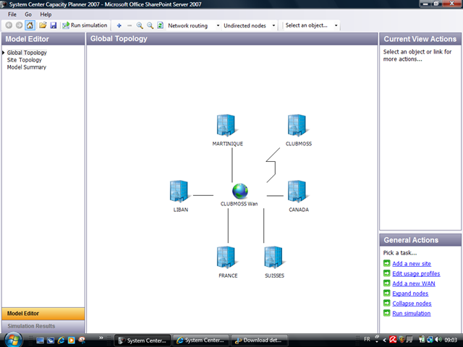Select Global Topology in Model Editor tree
This screenshot has width=463, height=347.
[27, 53]
